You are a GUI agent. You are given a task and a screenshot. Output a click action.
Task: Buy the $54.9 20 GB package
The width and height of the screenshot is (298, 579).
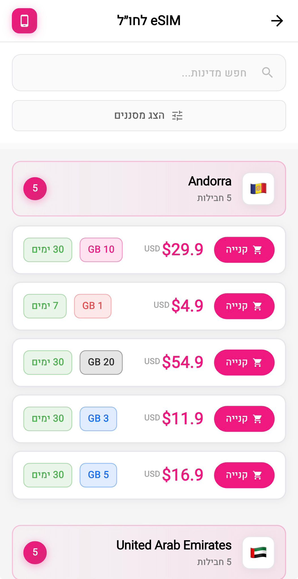[244, 362]
